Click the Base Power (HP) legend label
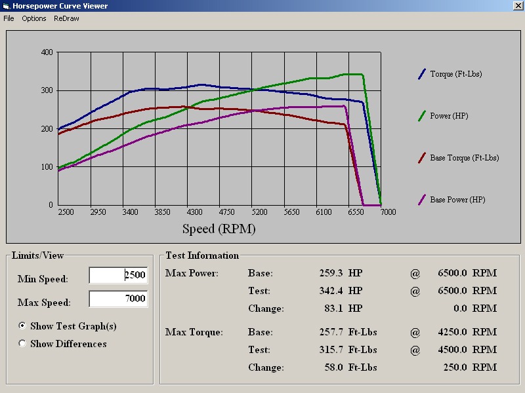This screenshot has width=525, height=393. tap(457, 200)
